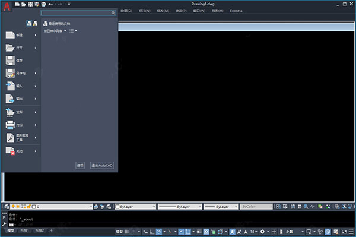356x237 pixels.
Task: Open the 打印 (Print) printer item
Action: [21, 125]
